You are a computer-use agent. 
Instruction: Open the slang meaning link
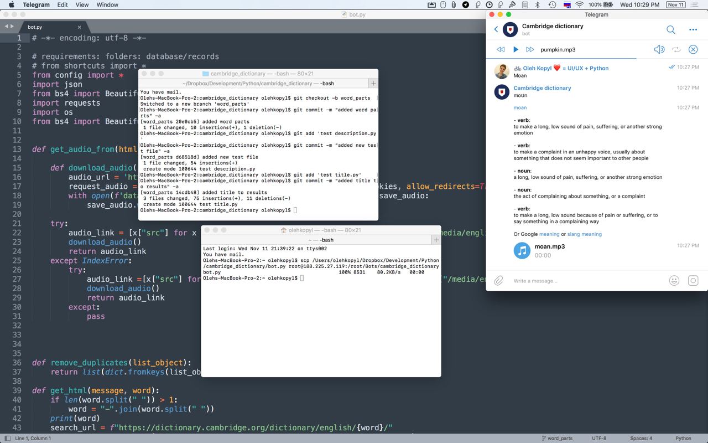[584, 234]
